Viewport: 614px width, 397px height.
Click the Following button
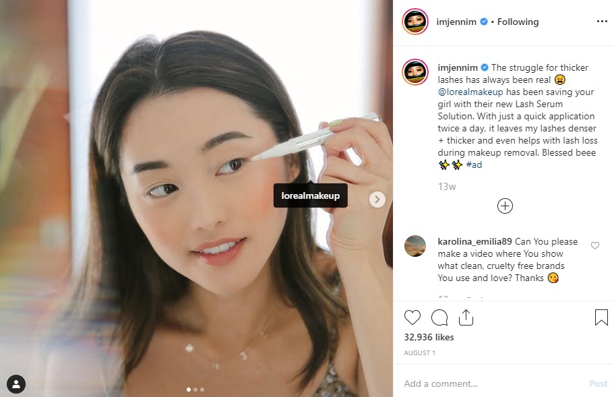pyautogui.click(x=518, y=22)
